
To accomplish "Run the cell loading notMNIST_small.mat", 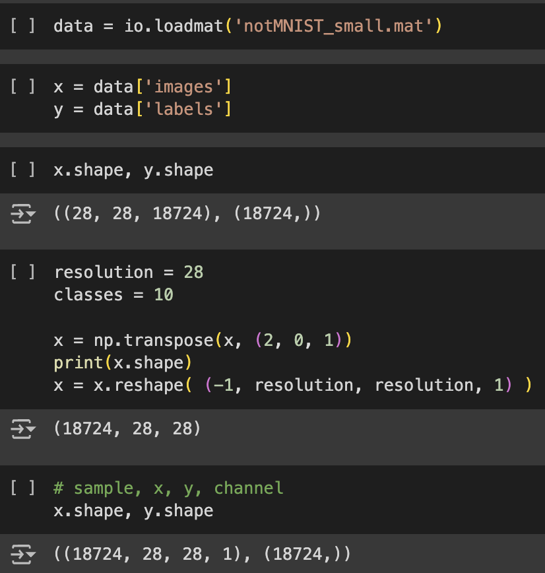I will click(22, 26).
